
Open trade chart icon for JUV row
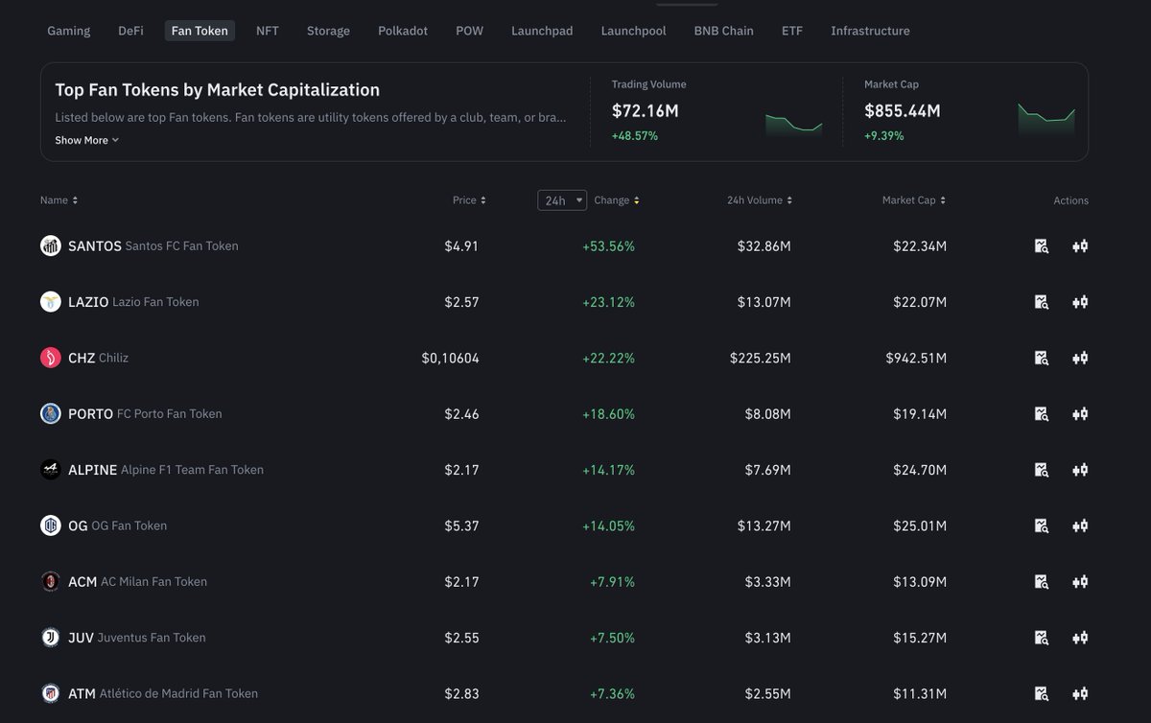point(1080,638)
